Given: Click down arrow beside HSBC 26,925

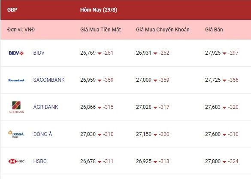Looking at the screenshot, I should coord(155,162).
